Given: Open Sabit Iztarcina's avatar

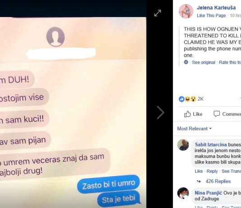Looking at the screenshot, I should coord(183,145).
